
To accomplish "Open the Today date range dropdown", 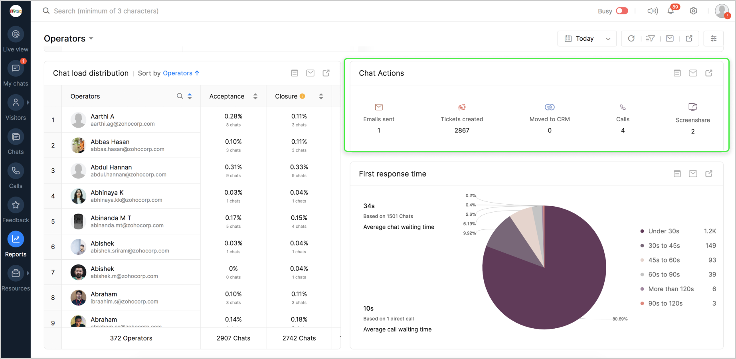I will [x=587, y=39].
